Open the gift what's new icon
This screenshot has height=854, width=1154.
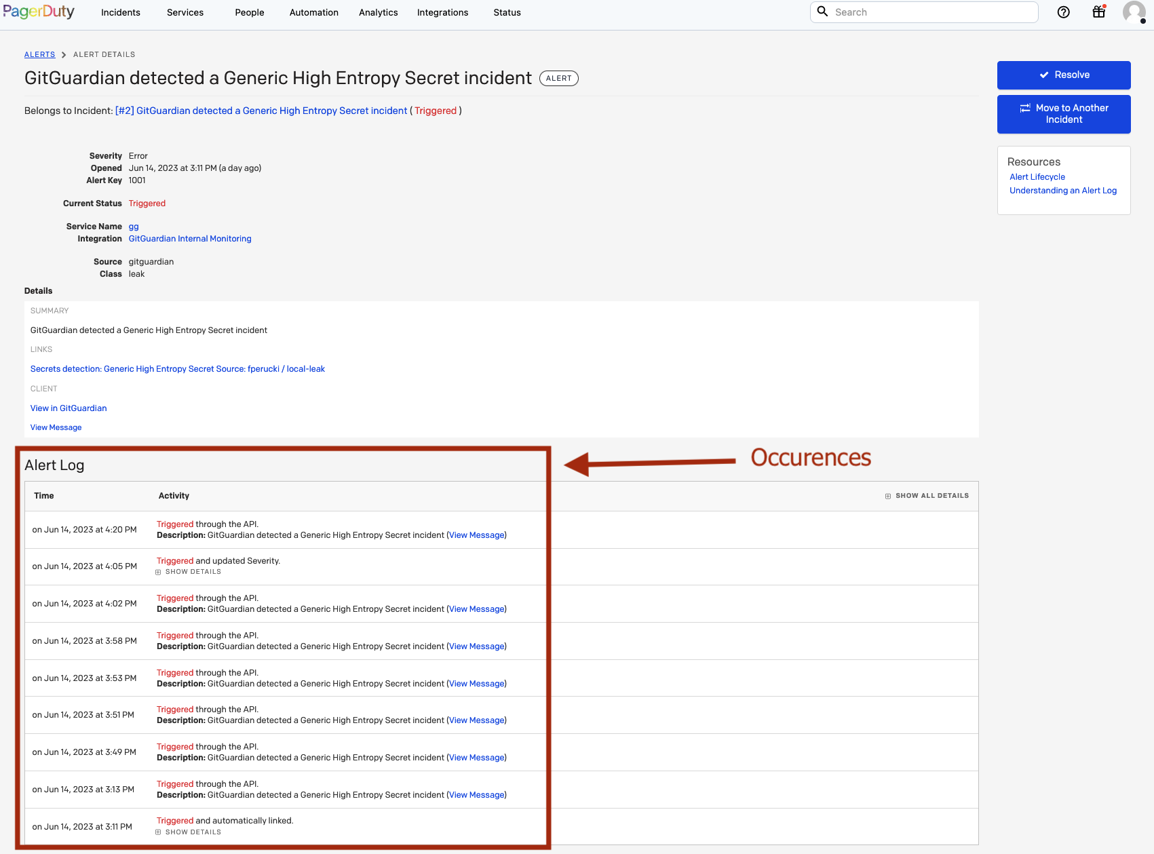click(1099, 12)
